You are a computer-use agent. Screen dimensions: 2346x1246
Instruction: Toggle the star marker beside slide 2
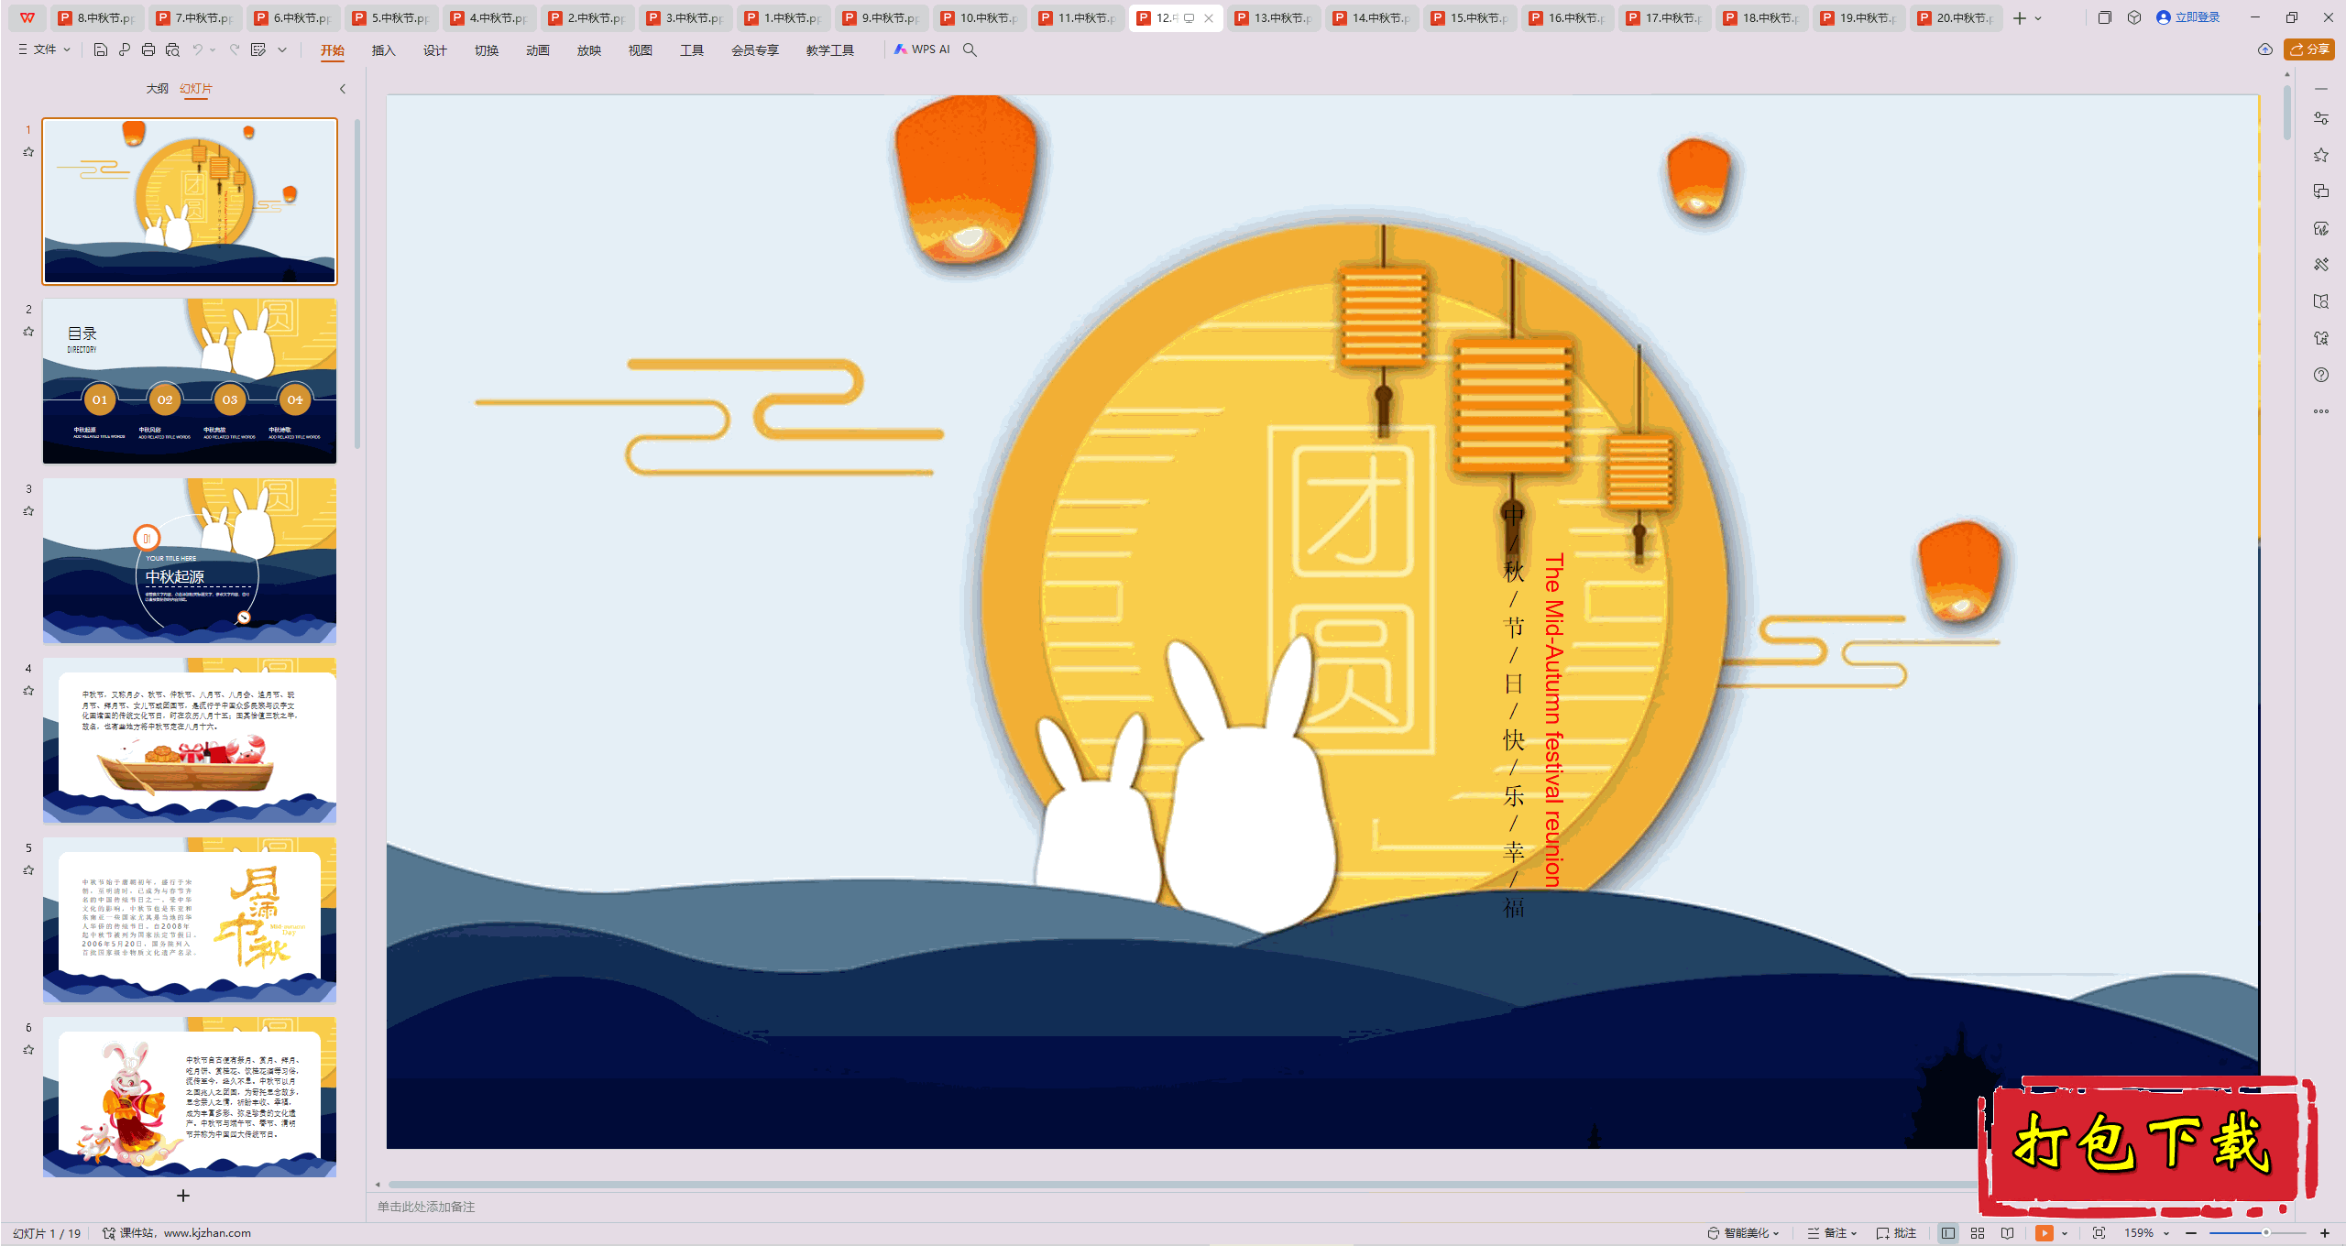click(x=28, y=332)
